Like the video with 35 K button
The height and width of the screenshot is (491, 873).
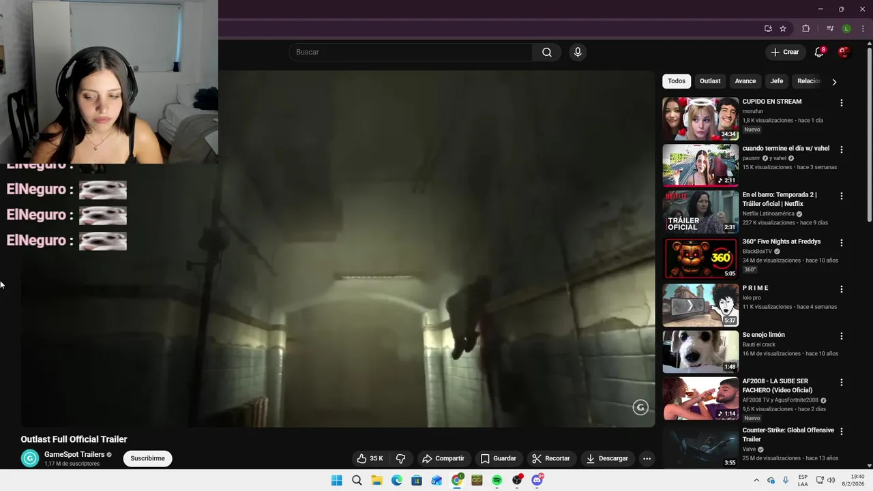click(x=370, y=458)
